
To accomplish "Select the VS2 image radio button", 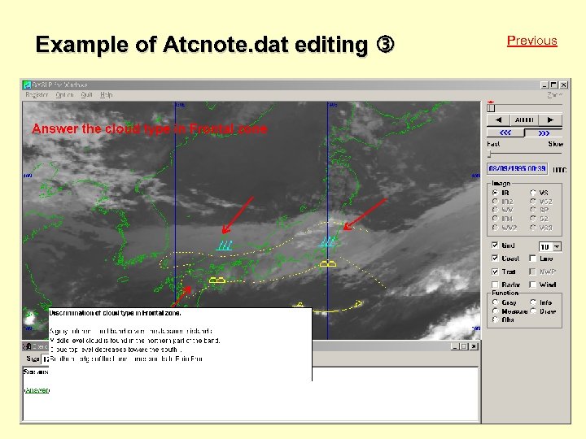I will coord(533,202).
